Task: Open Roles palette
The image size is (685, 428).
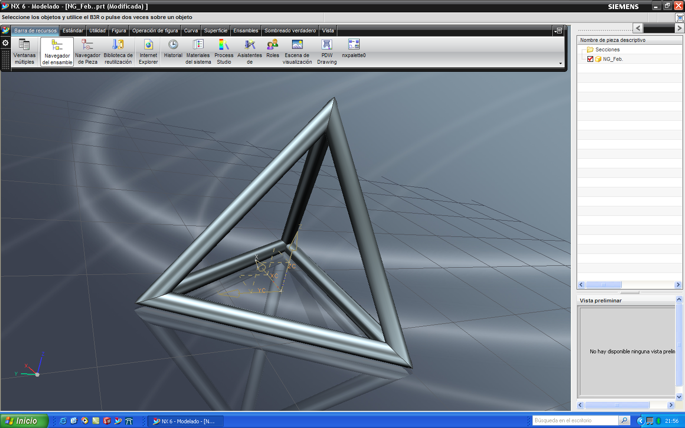Action: click(x=273, y=49)
